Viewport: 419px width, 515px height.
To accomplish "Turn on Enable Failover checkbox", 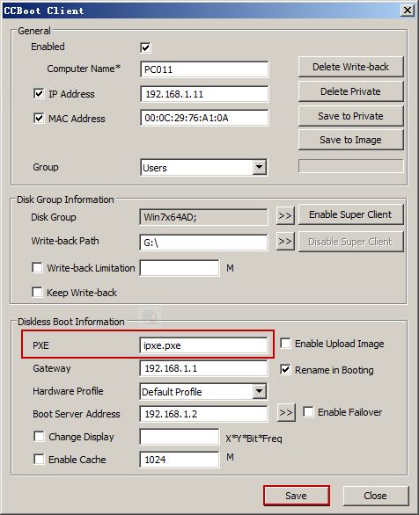I will click(308, 412).
